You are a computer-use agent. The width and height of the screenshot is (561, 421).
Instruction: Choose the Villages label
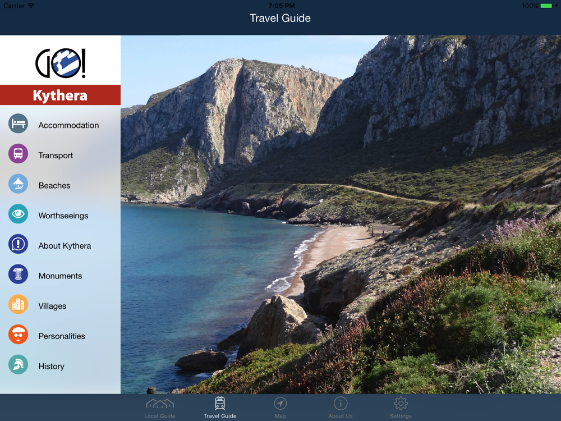[52, 306]
